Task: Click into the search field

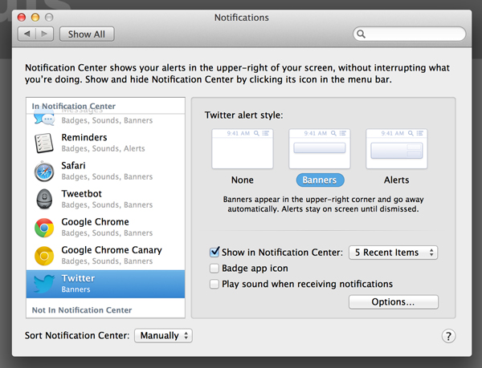Action: (410, 34)
